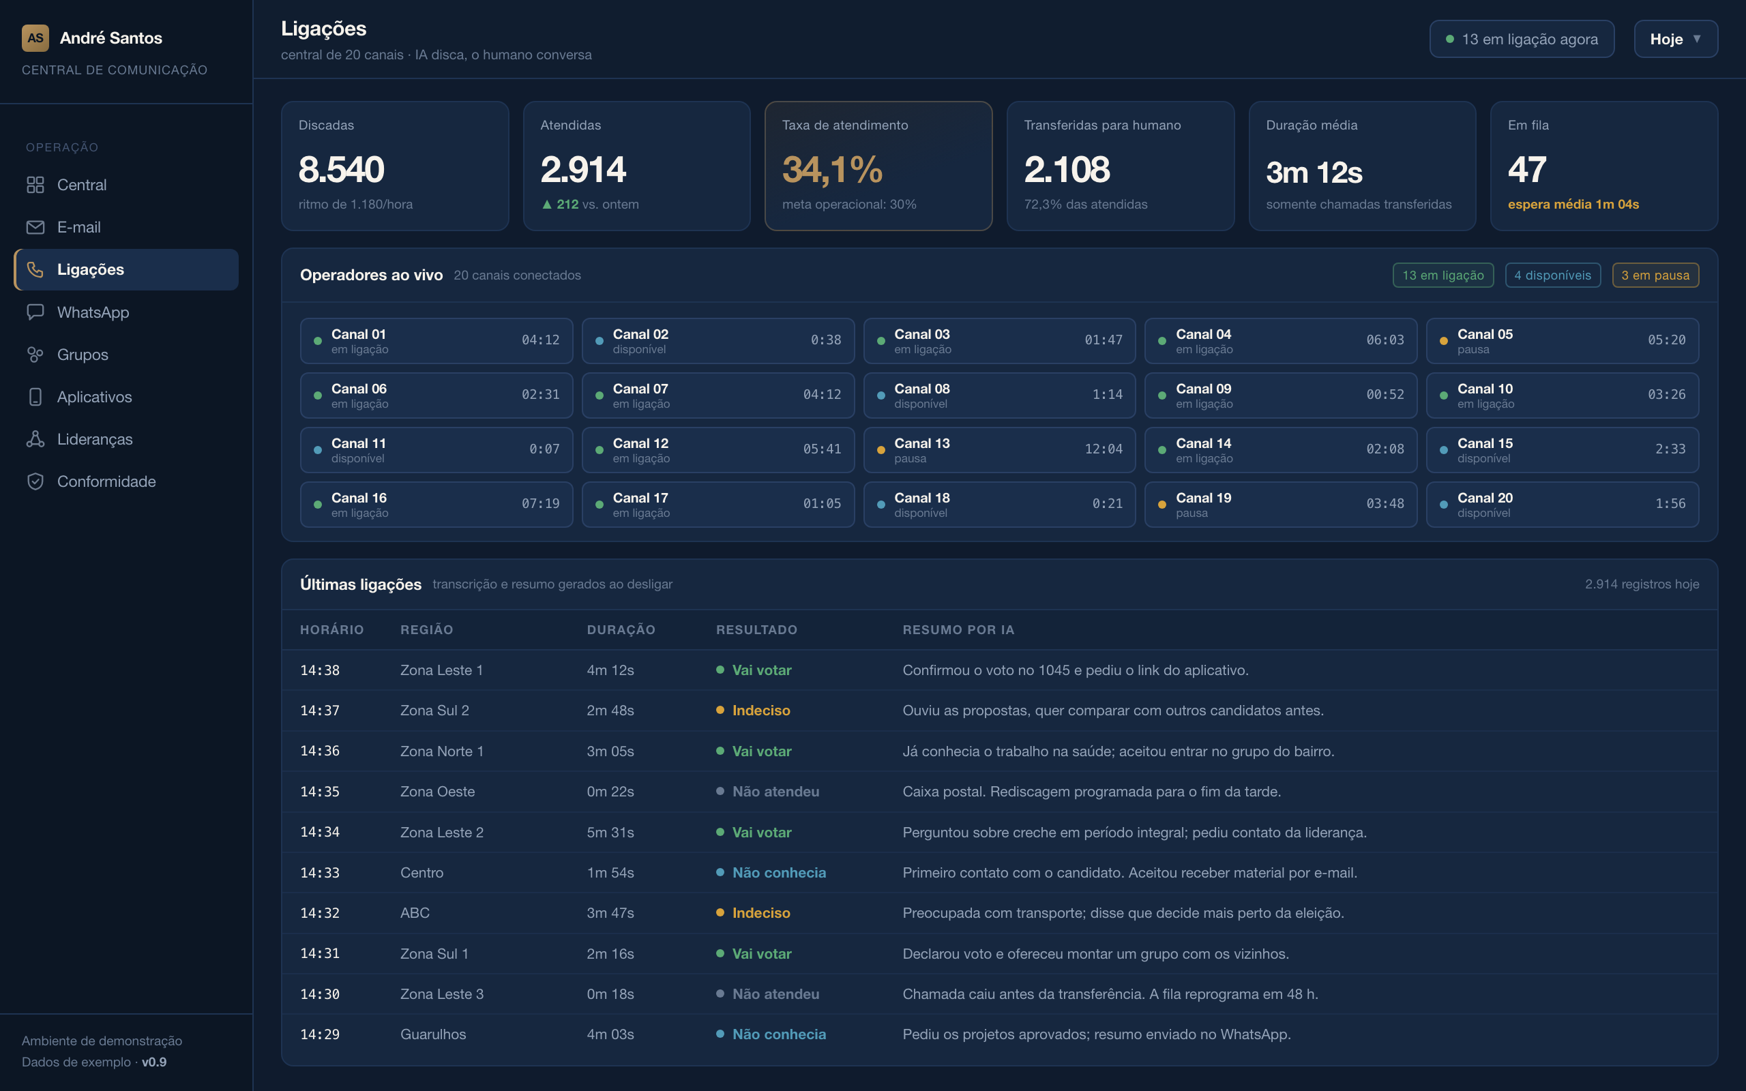Sort by the HORÁRIO column header
The height and width of the screenshot is (1091, 1746).
click(332, 630)
